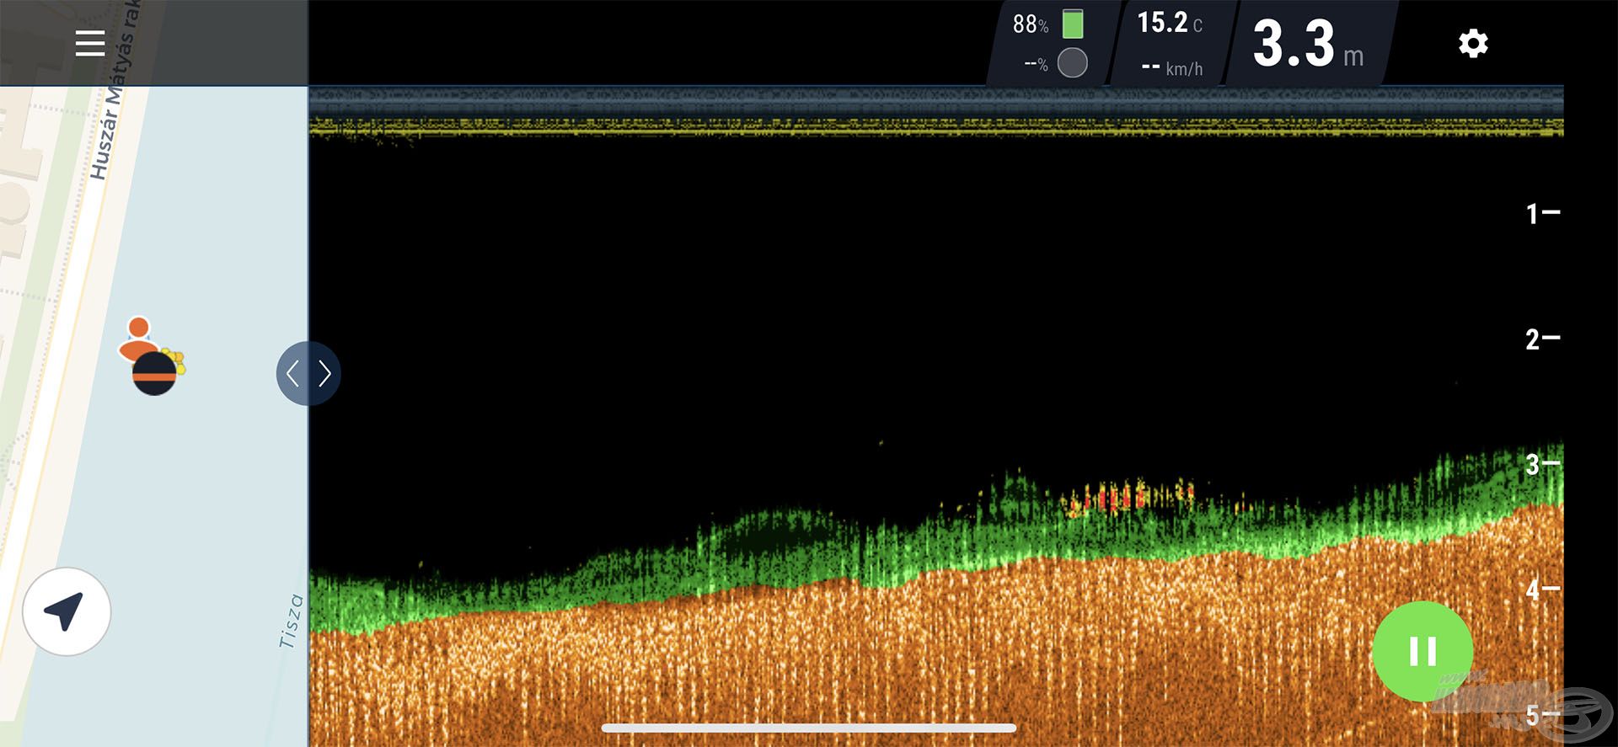Screen dimensions: 1618x747
Task: Tap the 88% battery reading
Action: coord(1030,24)
